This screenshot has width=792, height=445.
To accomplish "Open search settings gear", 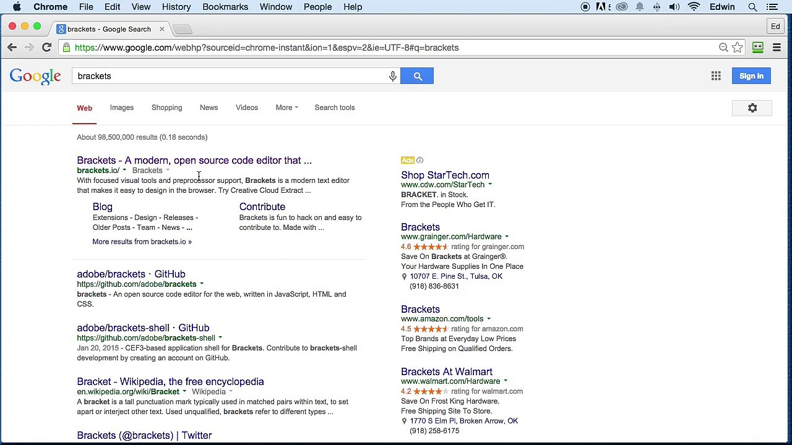I will click(752, 108).
